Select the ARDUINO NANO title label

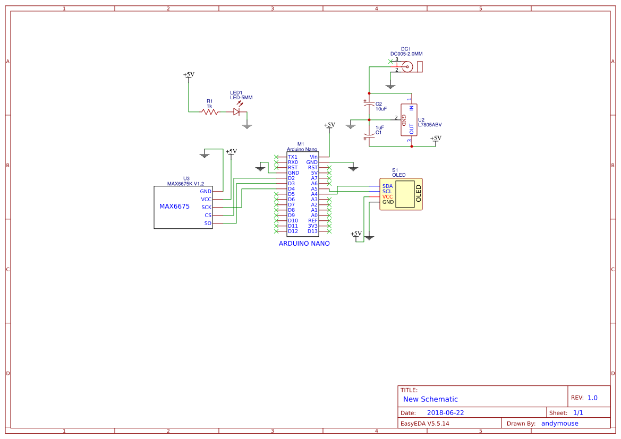pos(304,244)
